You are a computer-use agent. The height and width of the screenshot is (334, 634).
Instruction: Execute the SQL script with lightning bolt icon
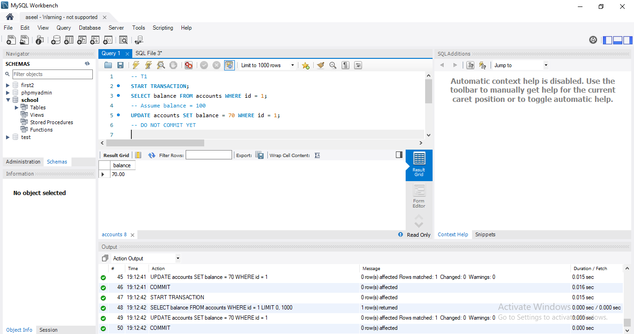(x=136, y=65)
